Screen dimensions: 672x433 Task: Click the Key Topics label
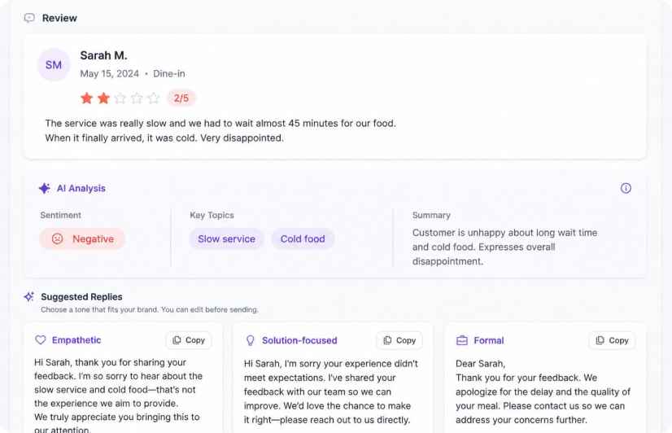coord(212,215)
